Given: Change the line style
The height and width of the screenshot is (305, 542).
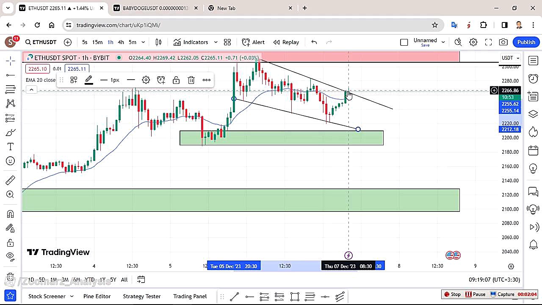Looking at the screenshot, I should coord(131,80).
